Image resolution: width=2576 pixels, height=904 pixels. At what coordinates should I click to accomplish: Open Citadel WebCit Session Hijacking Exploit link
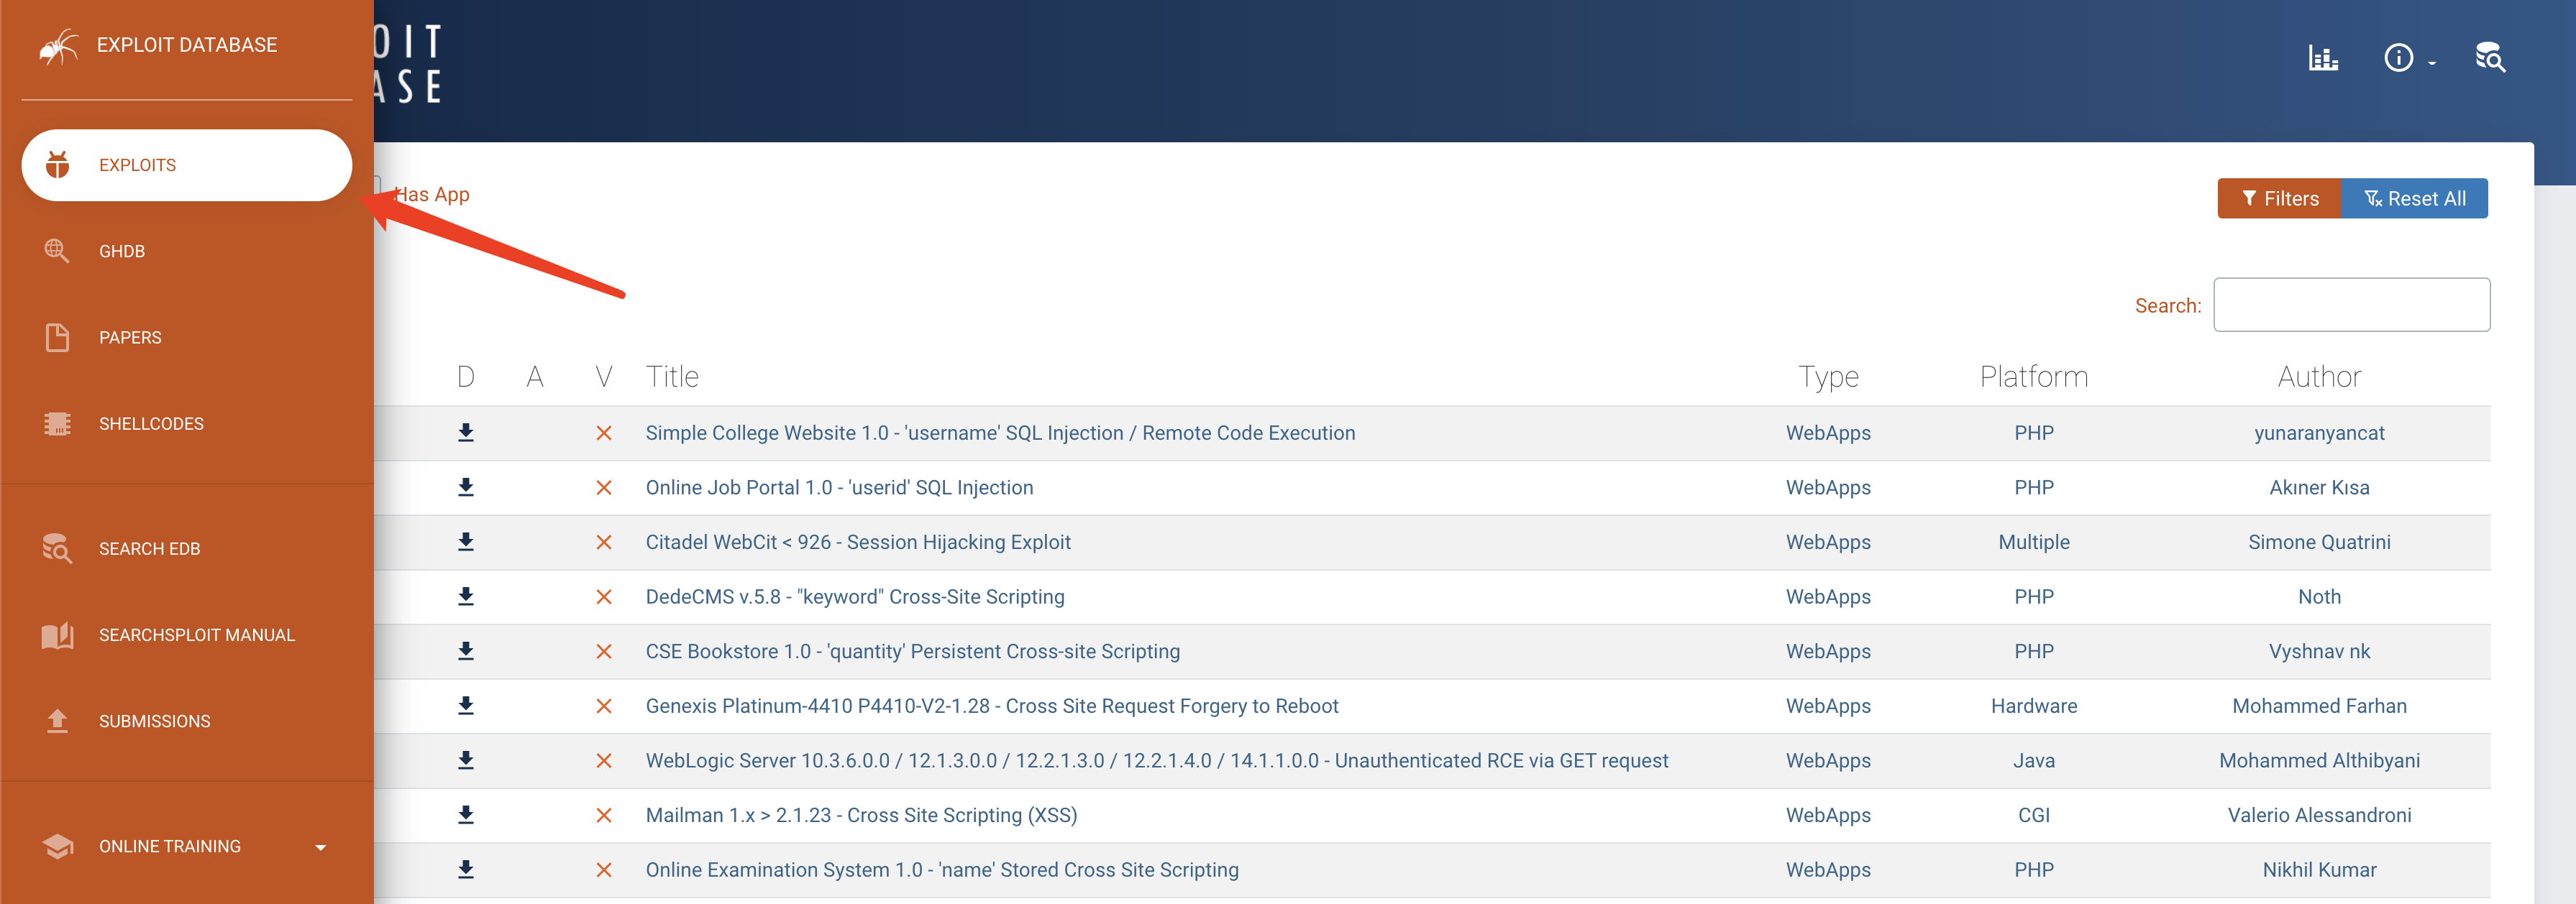click(x=858, y=541)
